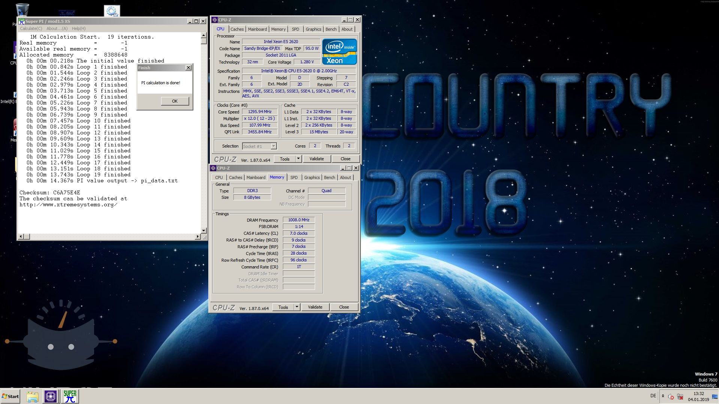
Task: Click Tools button in upper CPU-Z
Action: point(285,159)
